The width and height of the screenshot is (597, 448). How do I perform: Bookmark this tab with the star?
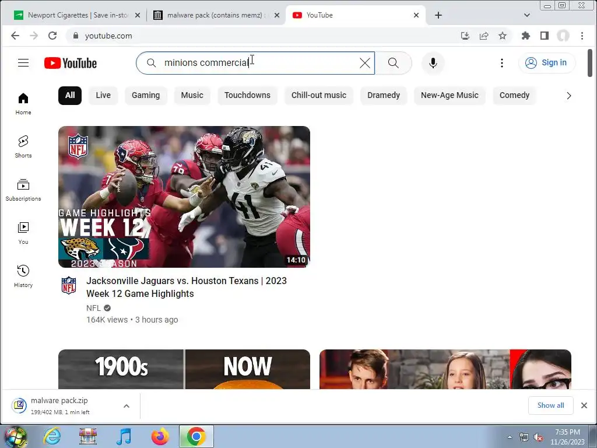tap(503, 36)
